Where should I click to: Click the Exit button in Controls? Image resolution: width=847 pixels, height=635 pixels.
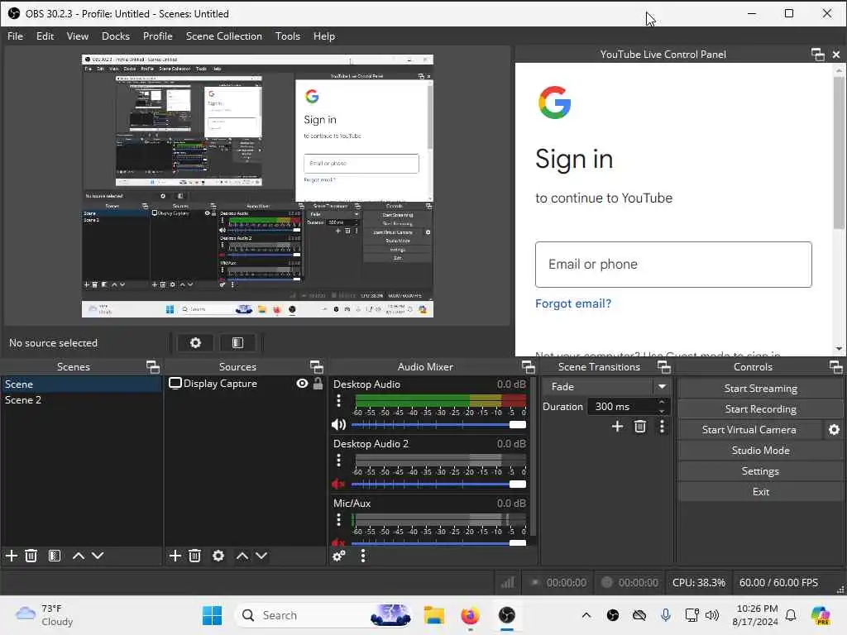point(760,492)
